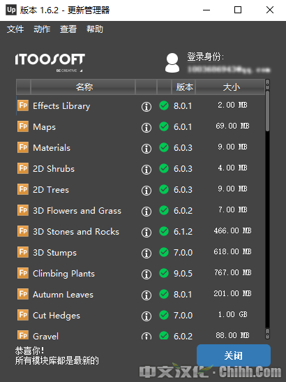Show info for 3D Flowers and Grass
The height and width of the screenshot is (382, 286).
coord(146,211)
